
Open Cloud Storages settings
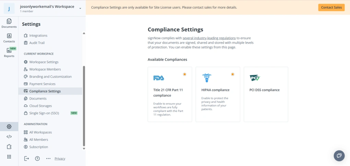[40, 106]
